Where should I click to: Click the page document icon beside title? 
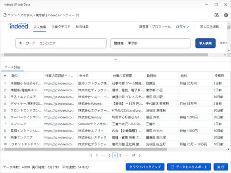[5, 15]
